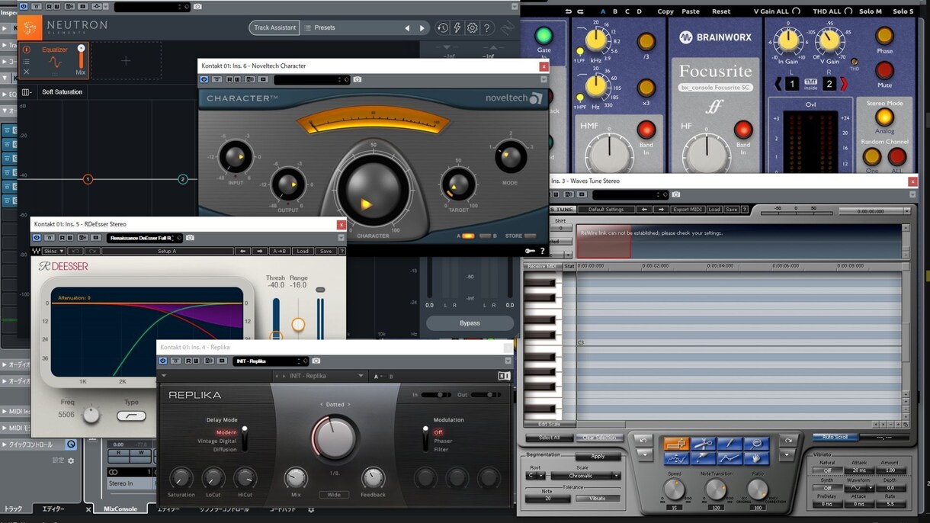
Task: Select the magnifier zoom tool in Waves Tune
Action: [758, 443]
